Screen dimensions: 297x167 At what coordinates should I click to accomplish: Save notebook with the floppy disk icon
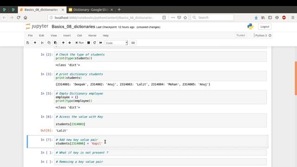pos(28,43)
